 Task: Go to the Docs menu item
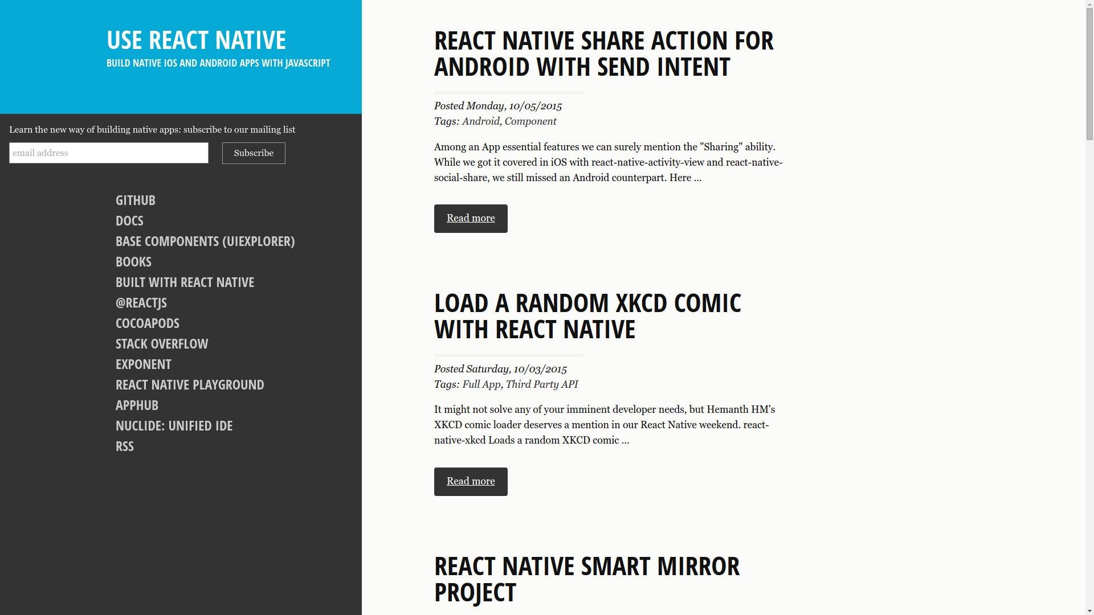pos(129,221)
